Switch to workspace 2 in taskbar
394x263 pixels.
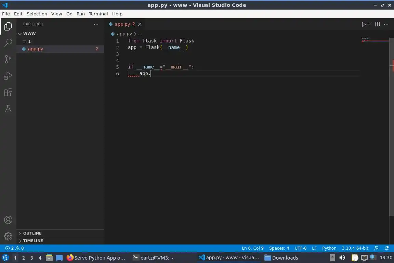coord(23,258)
